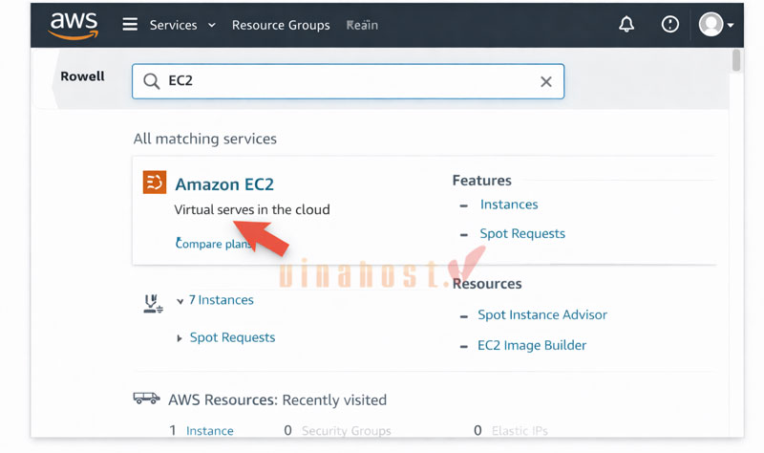Open EC2 Image Builder resource

click(532, 345)
